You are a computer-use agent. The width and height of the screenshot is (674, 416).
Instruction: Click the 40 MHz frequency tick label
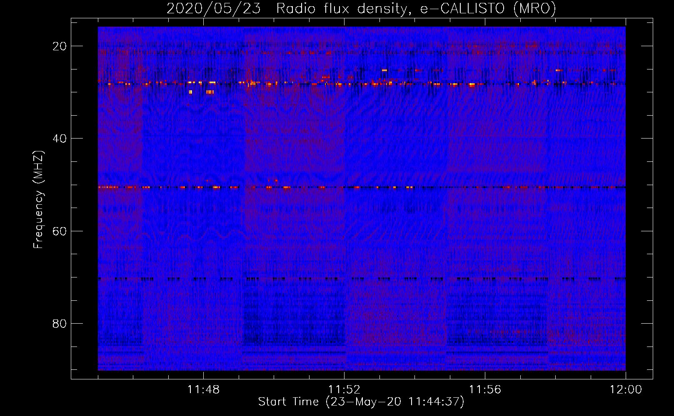click(60, 139)
